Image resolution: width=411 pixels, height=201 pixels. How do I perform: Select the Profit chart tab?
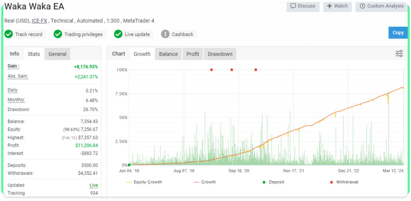(x=193, y=54)
